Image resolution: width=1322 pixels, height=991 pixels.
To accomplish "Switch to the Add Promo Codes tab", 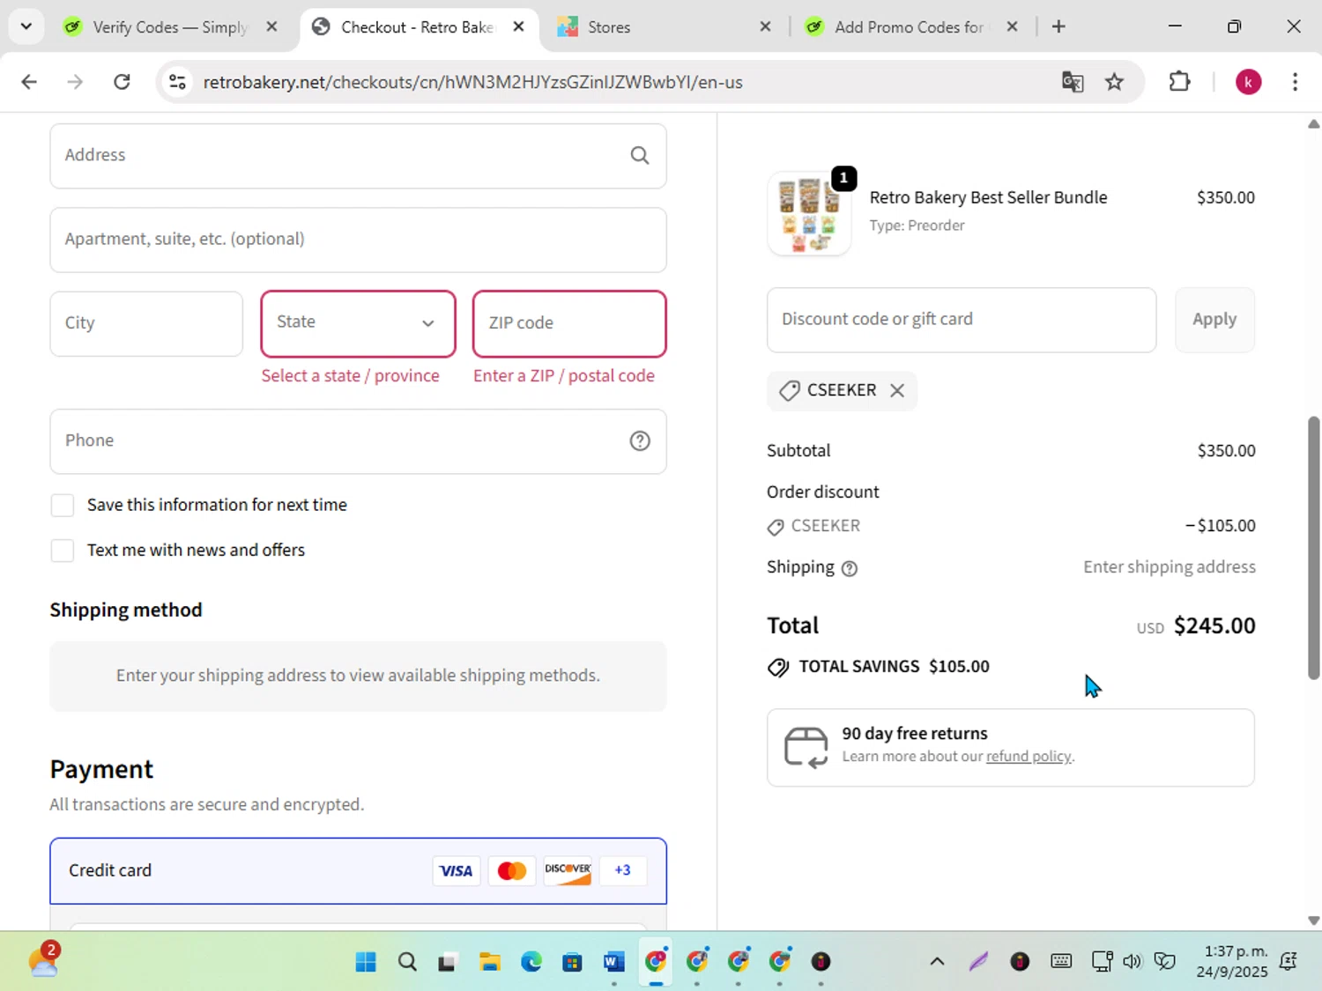I will (x=911, y=27).
